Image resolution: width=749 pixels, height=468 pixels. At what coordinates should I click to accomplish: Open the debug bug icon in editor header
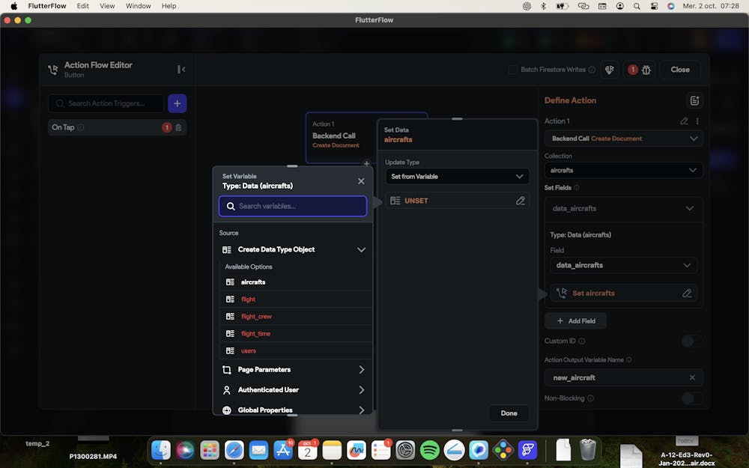(x=646, y=70)
